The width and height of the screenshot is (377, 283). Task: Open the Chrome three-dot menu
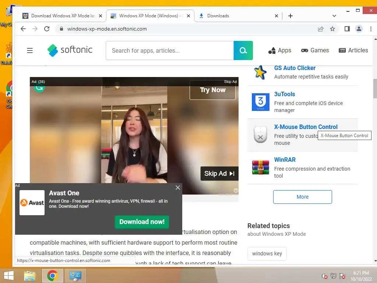pyautogui.click(x=371, y=29)
